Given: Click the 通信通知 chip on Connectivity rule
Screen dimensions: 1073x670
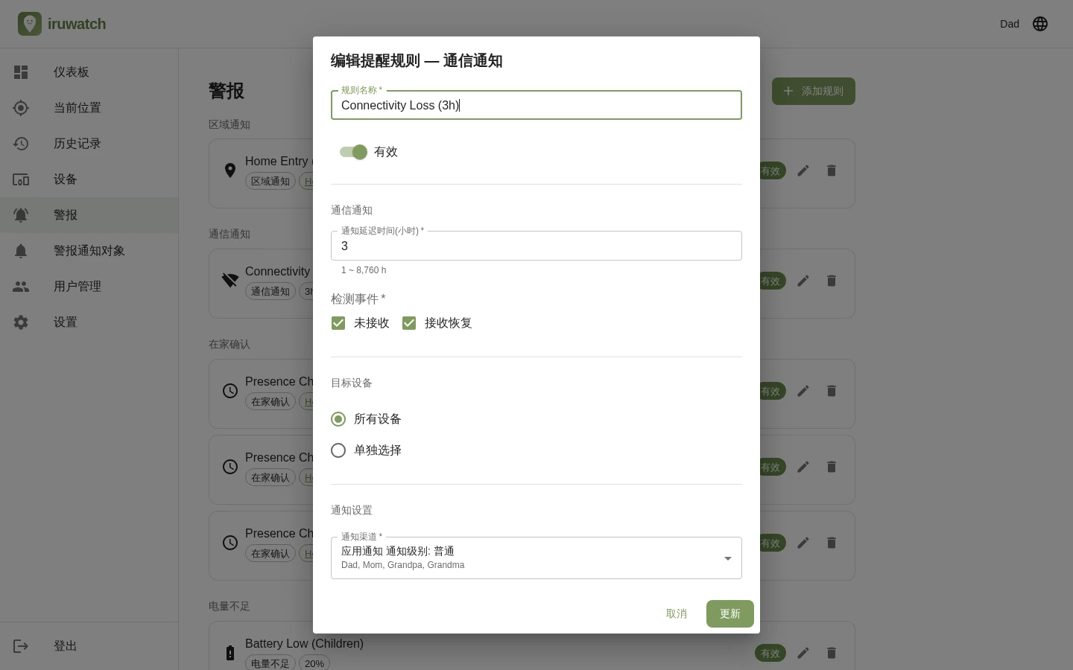Looking at the screenshot, I should 270,291.
